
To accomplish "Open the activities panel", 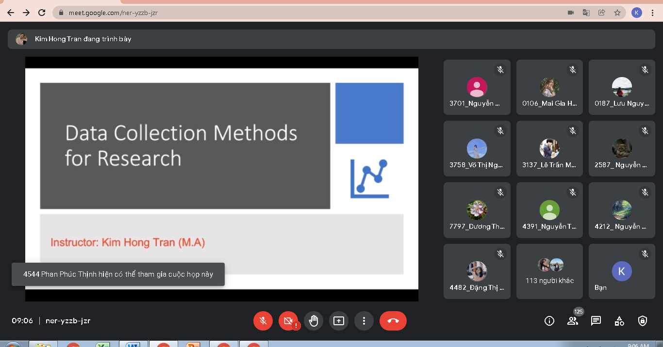I will click(619, 321).
